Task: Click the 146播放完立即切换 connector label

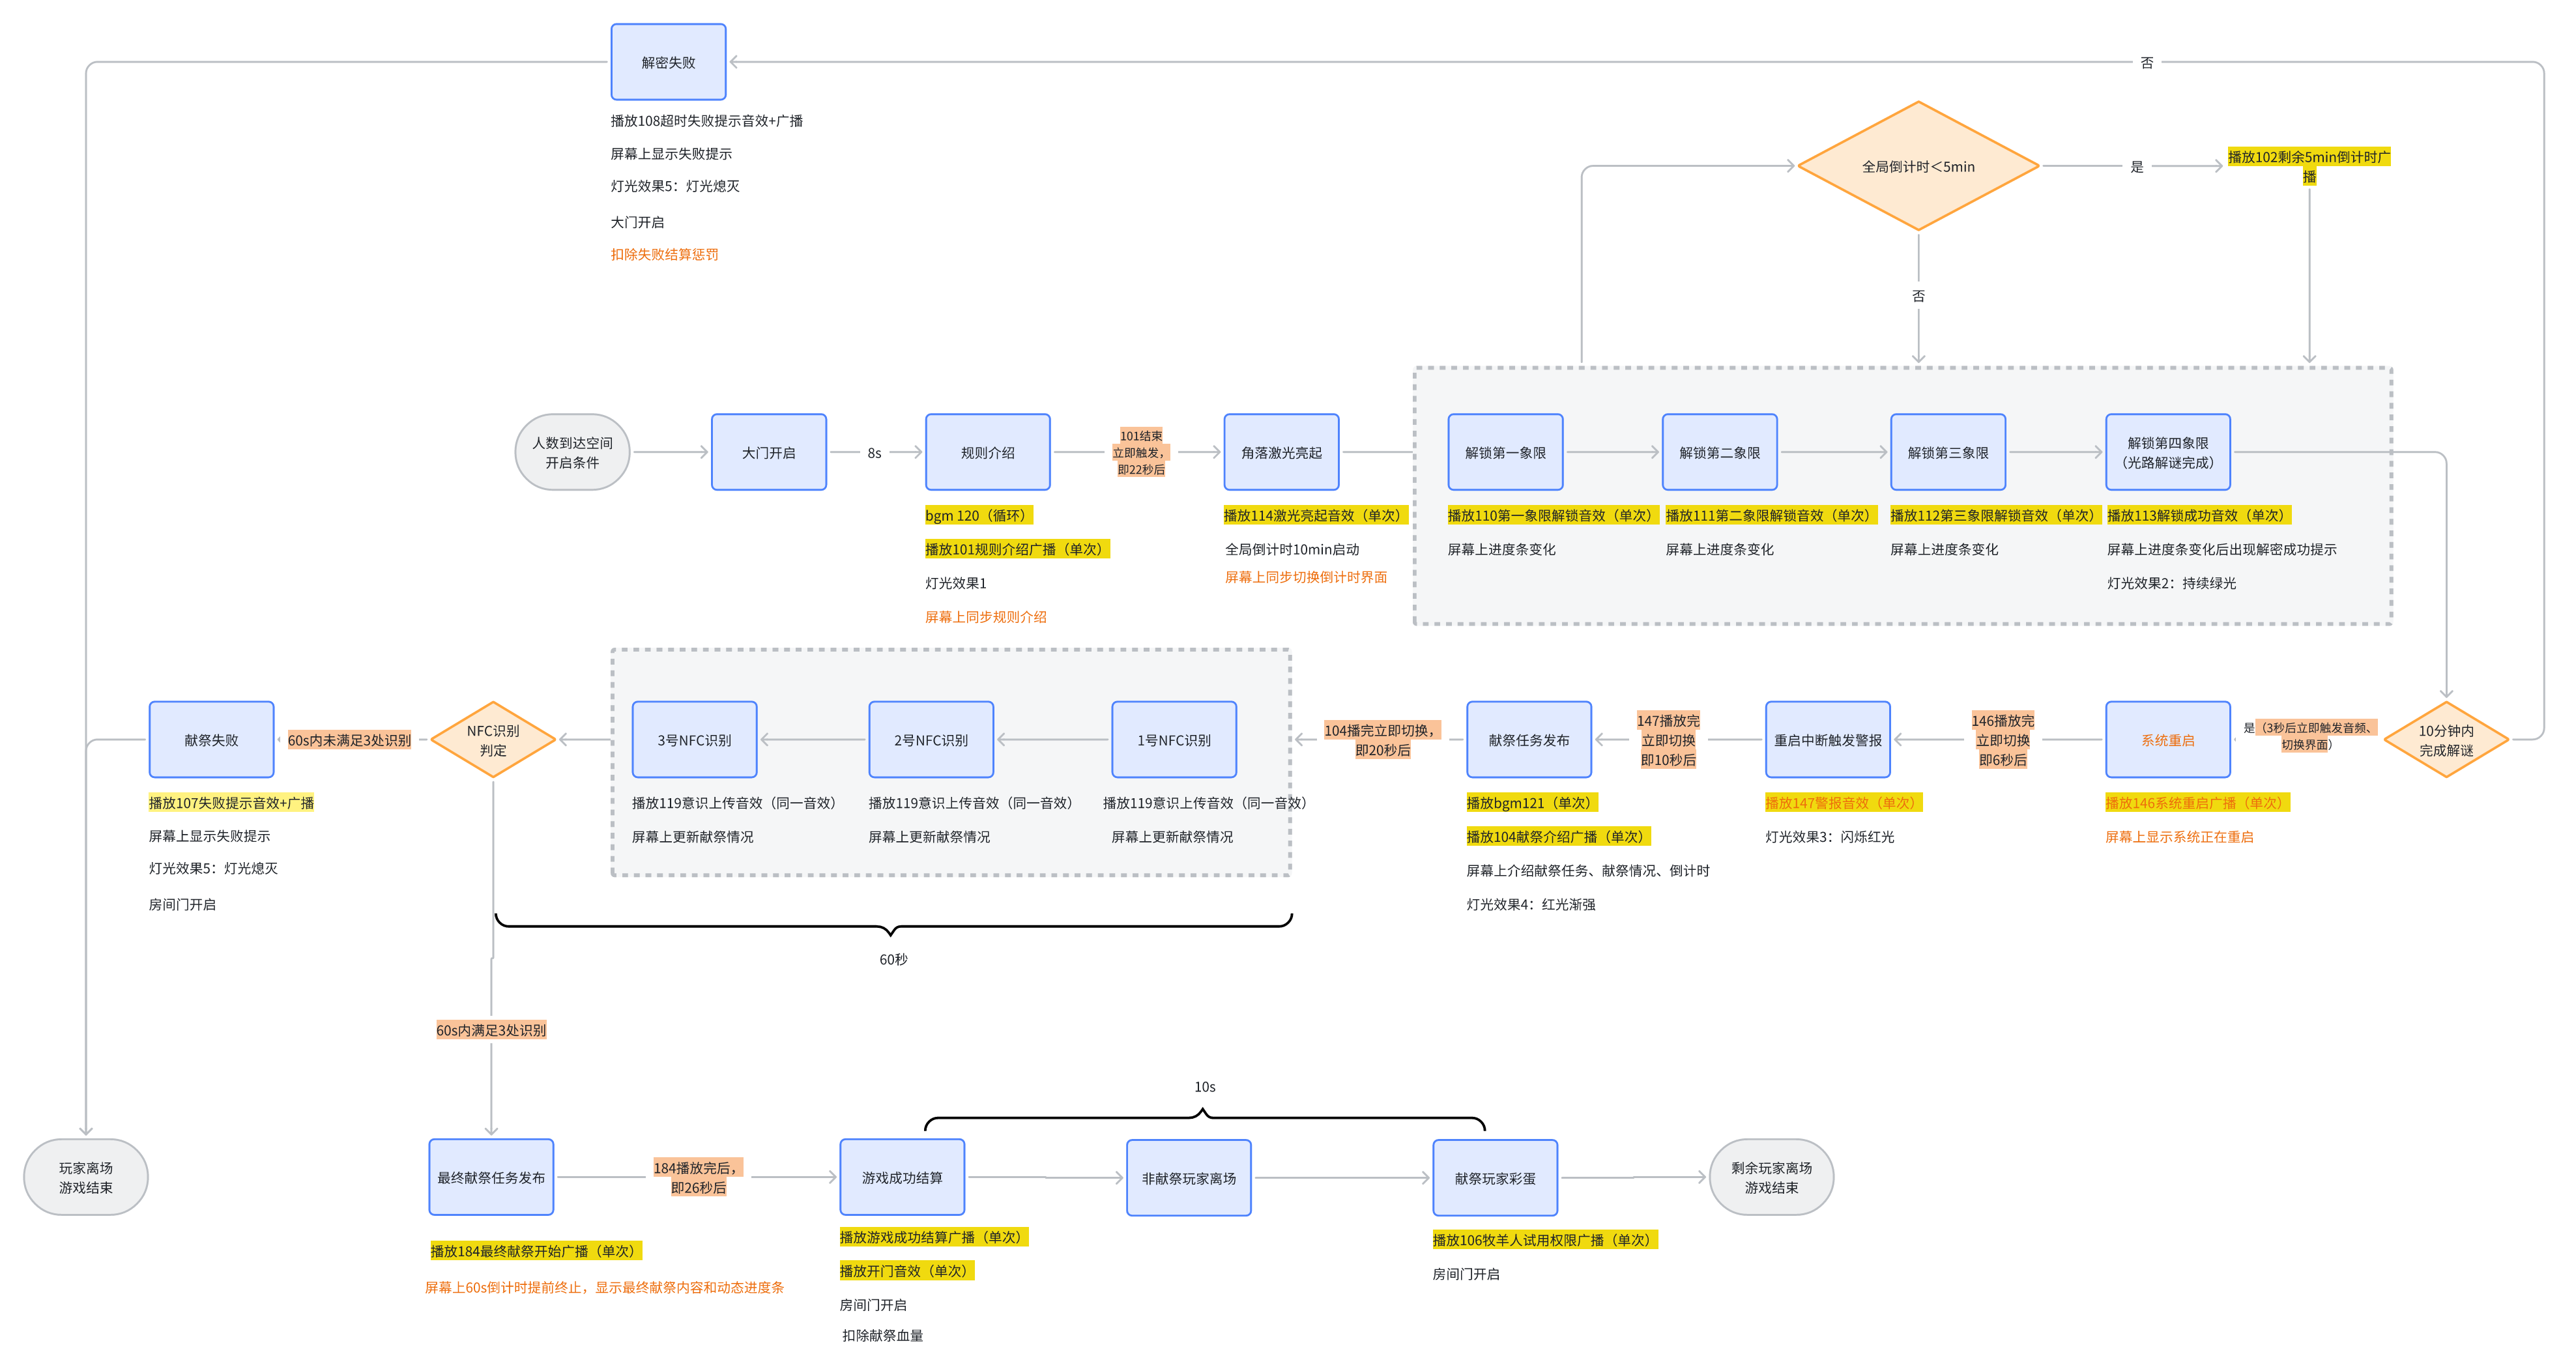Action: pyautogui.click(x=2003, y=740)
